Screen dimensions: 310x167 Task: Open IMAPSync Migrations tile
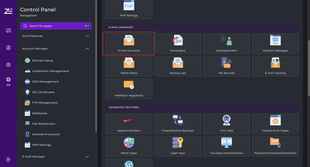(129, 89)
